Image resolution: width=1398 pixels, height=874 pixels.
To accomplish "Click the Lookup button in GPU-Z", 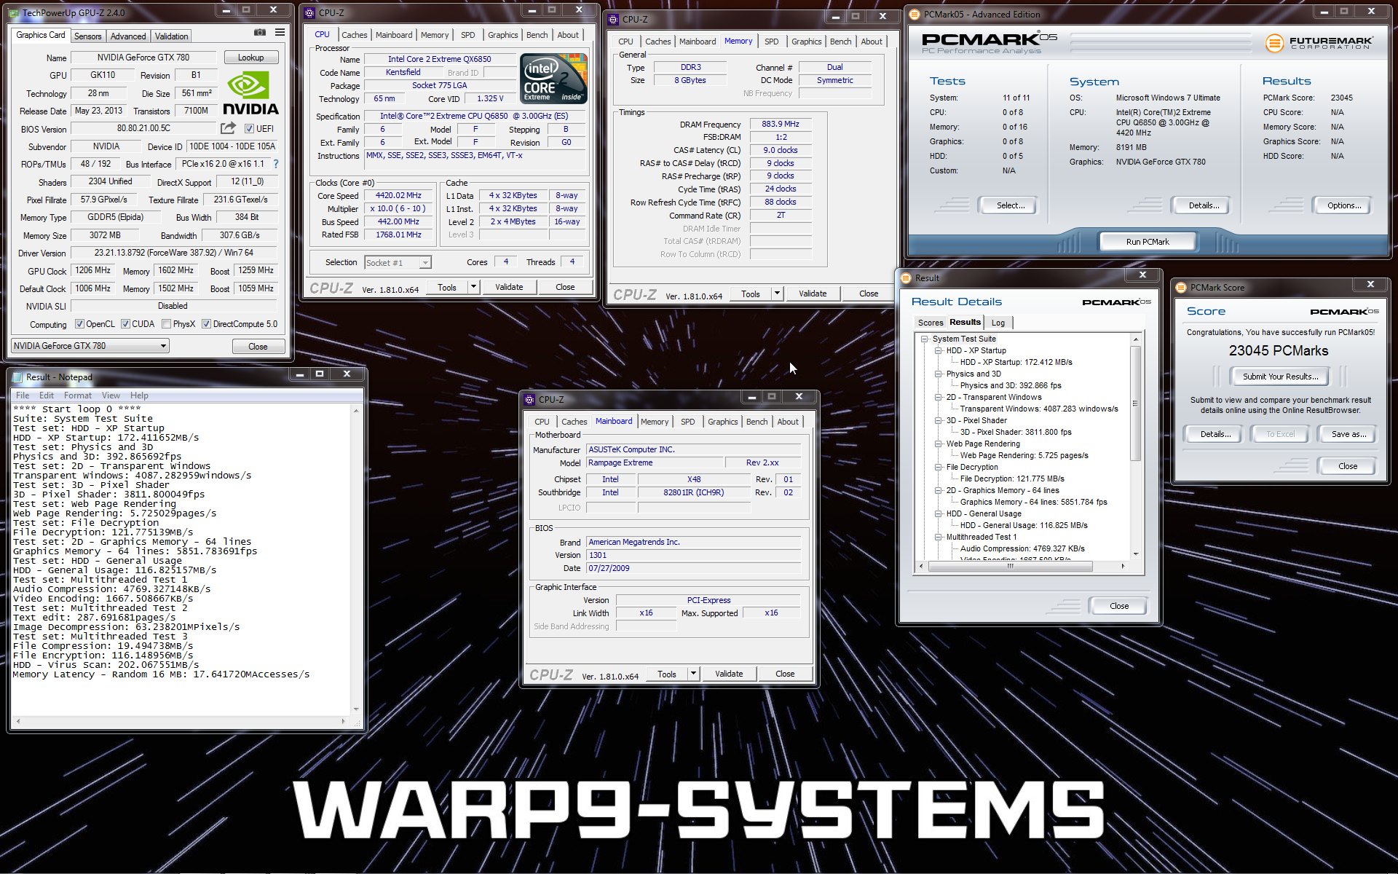I will 250,58.
